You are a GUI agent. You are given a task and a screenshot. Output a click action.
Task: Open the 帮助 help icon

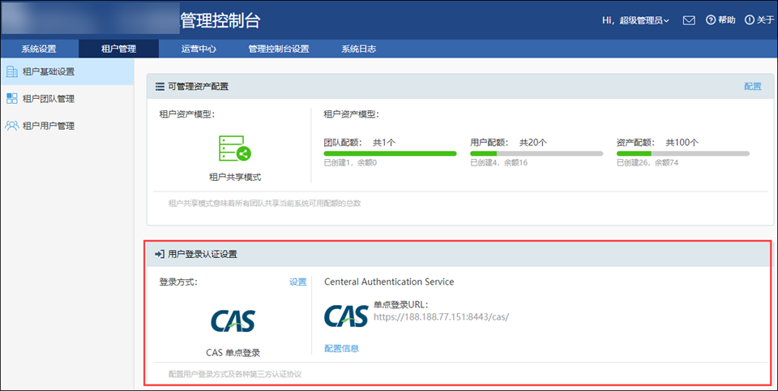[711, 20]
